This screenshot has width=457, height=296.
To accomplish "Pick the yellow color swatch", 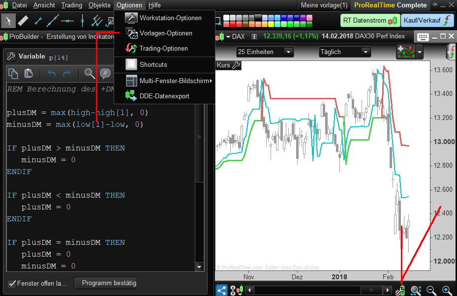I will (x=271, y=24).
